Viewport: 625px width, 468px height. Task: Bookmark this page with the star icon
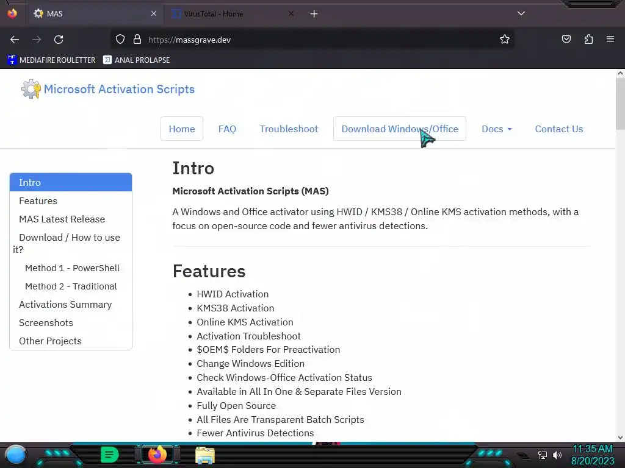click(505, 39)
